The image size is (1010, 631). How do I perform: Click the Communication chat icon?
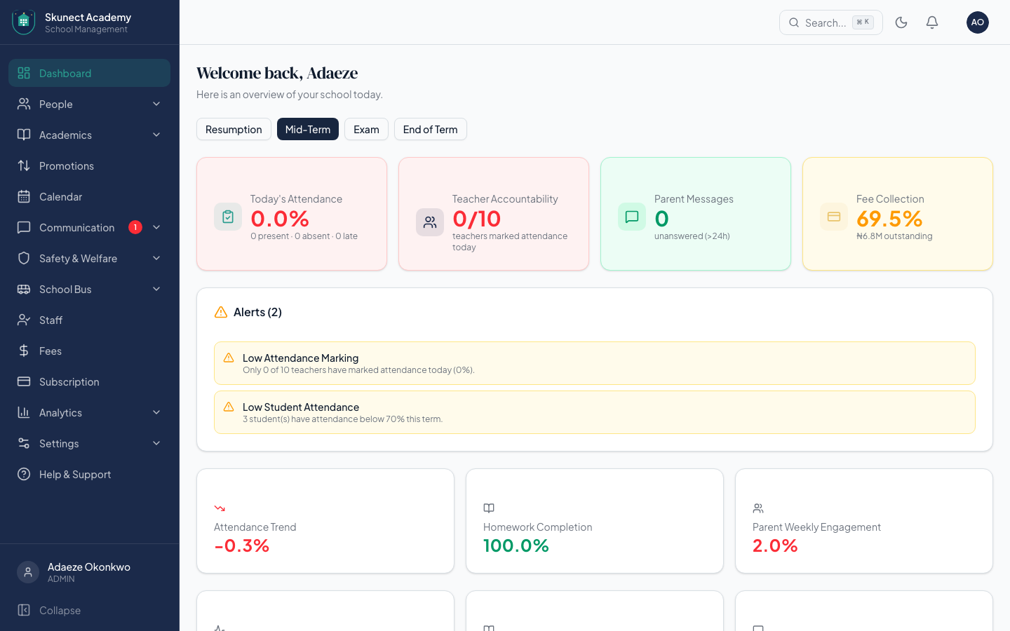coord(24,227)
